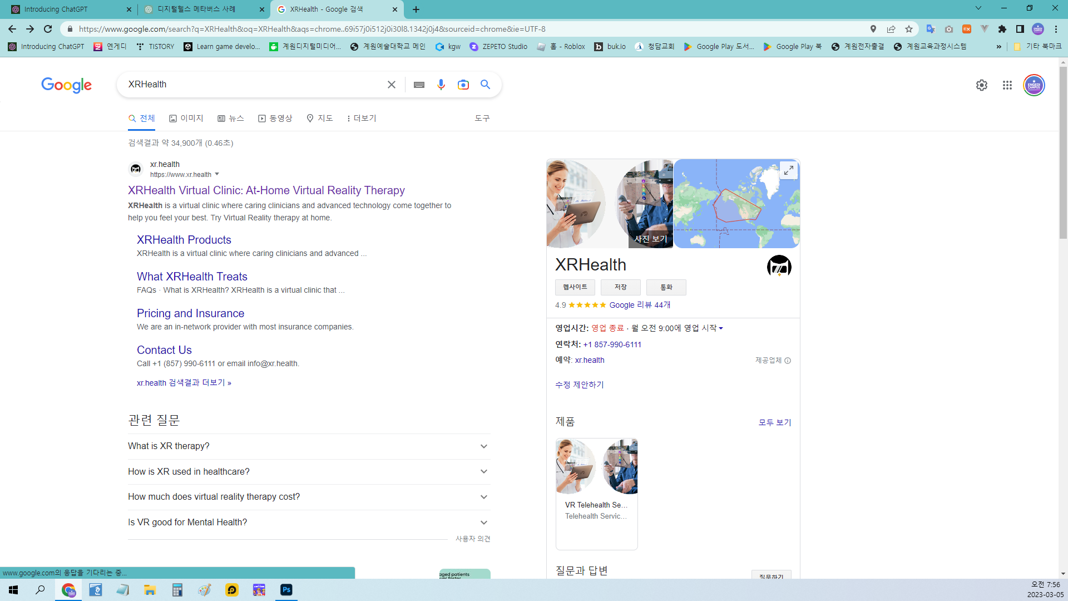Open Contact Us link

point(164,350)
